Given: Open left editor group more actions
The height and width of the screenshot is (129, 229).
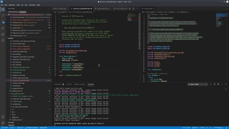Looking at the screenshot, I should pyautogui.click(x=137, y=9).
